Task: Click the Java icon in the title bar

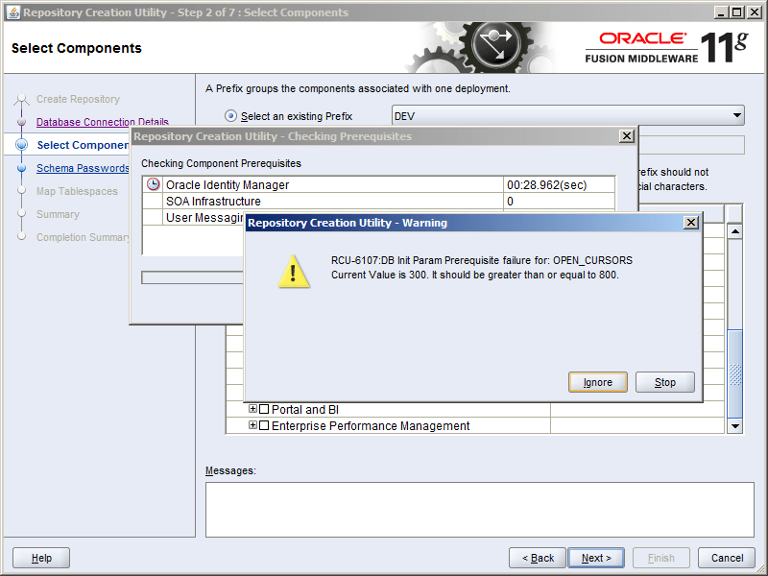Action: coord(13,12)
